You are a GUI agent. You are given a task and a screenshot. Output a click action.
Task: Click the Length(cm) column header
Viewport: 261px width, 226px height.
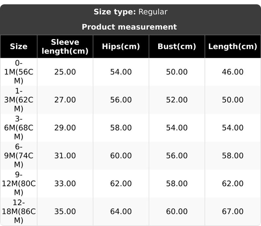pyautogui.click(x=233, y=46)
